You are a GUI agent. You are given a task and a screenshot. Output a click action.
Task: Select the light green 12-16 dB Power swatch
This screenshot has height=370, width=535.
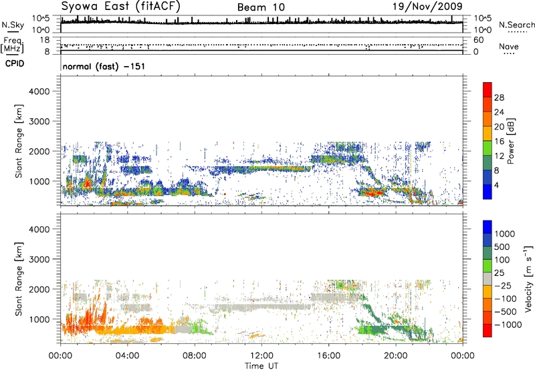[488, 148]
